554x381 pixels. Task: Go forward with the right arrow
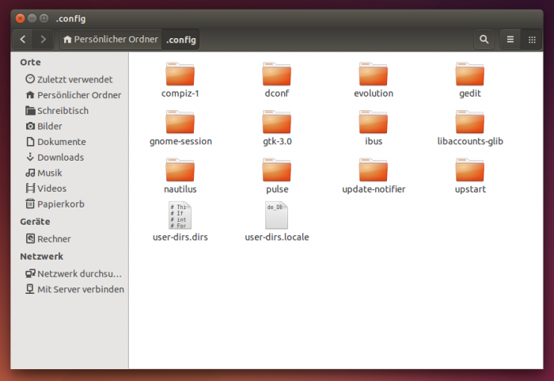coord(44,39)
